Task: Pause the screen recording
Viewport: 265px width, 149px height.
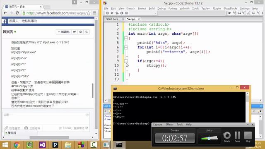Action: [x=237, y=137]
